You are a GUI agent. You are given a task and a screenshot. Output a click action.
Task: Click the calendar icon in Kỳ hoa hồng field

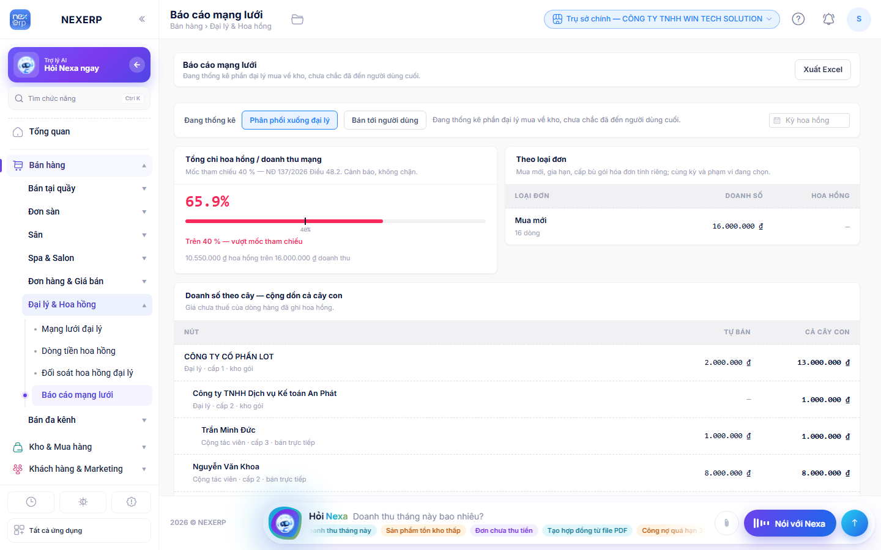click(777, 120)
